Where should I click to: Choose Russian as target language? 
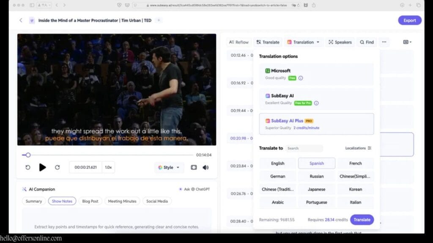(x=316, y=176)
